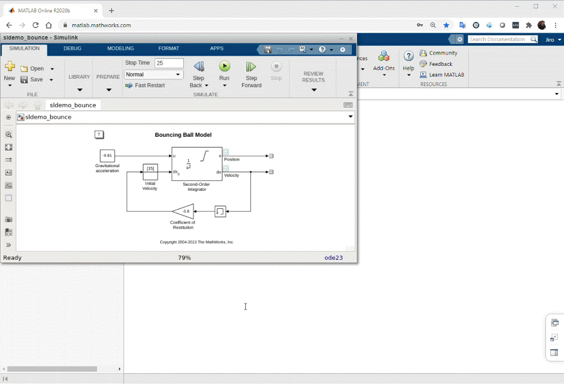Select the Annotation text icon in palette

pyautogui.click(x=8, y=173)
